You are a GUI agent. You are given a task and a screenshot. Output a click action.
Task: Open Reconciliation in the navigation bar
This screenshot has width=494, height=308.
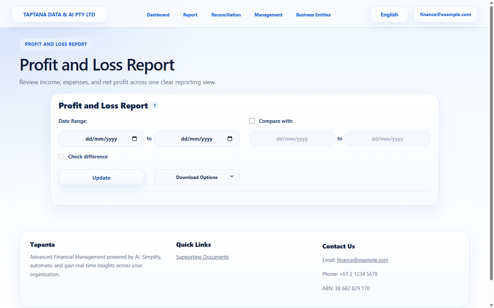pyautogui.click(x=226, y=15)
